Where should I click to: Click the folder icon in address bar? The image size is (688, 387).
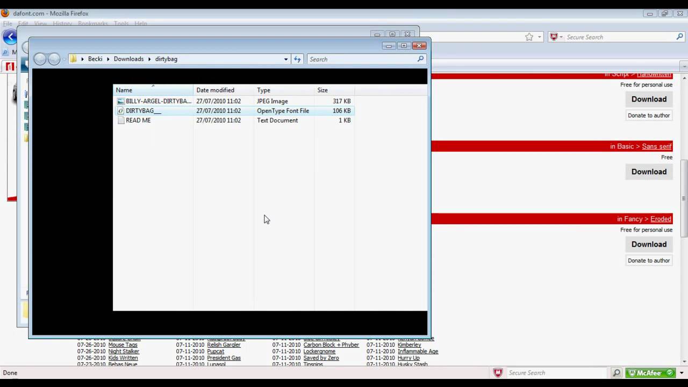click(74, 59)
